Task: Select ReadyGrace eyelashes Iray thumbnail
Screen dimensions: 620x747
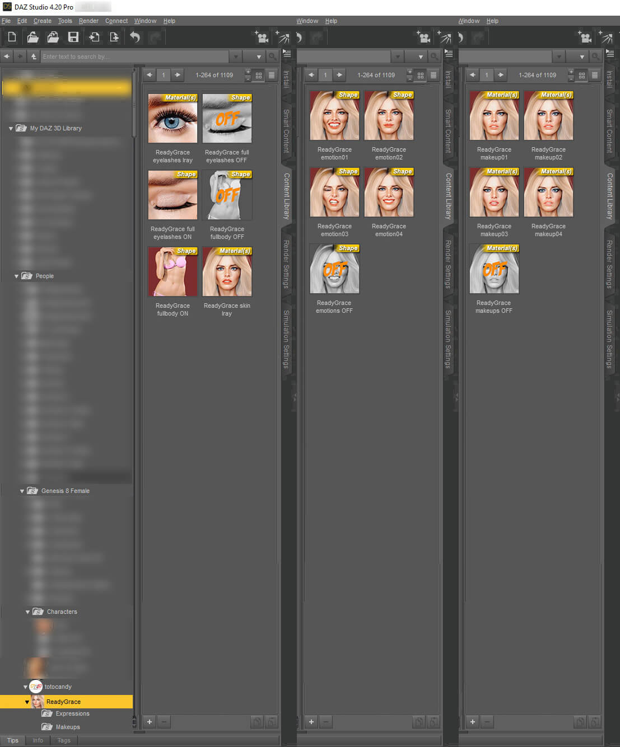Action: pos(173,118)
